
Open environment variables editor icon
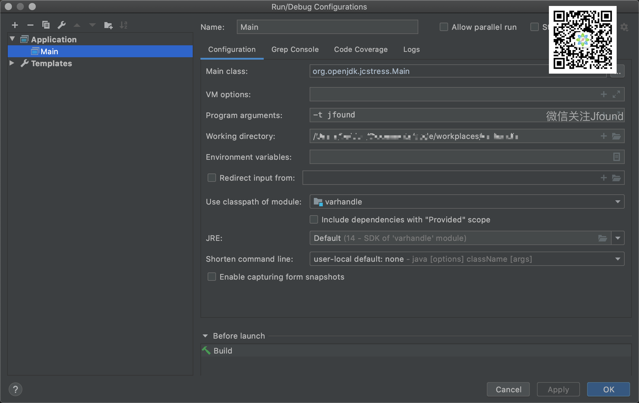point(616,157)
